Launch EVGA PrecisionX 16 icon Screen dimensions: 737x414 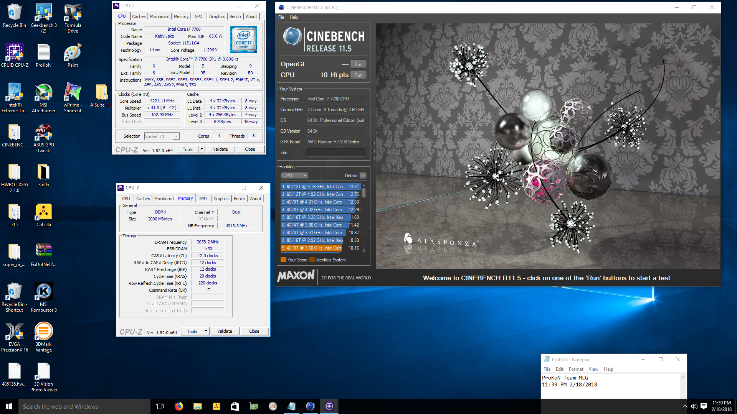[15, 337]
